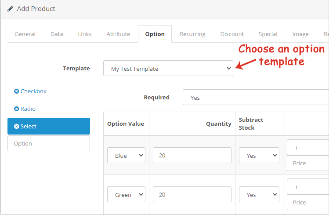Open the Green option value dropdown
The height and width of the screenshot is (215, 329).
tap(126, 194)
